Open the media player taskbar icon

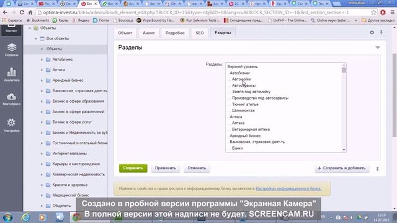(x=42, y=217)
